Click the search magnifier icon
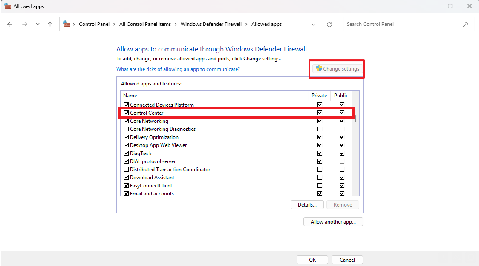Viewport: 479px width, 266px height. pyautogui.click(x=465, y=24)
